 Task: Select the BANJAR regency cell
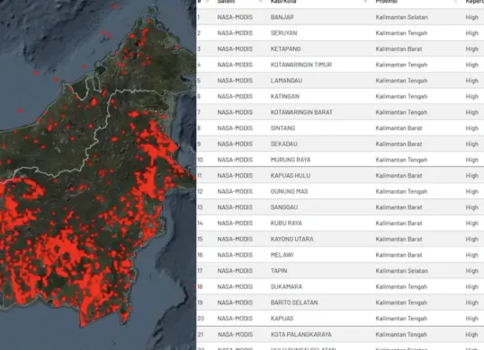[282, 17]
